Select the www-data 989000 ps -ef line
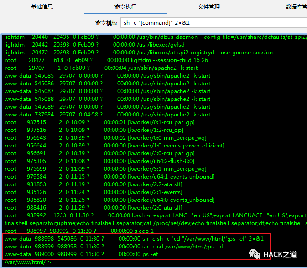The image size is (307, 268). [81, 254]
